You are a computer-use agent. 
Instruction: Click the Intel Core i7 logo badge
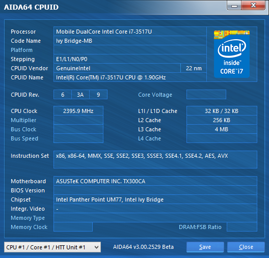232,54
